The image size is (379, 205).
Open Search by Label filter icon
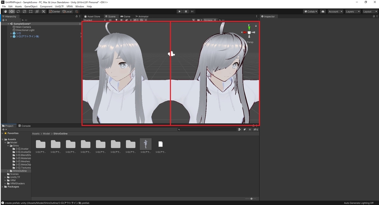(245, 130)
